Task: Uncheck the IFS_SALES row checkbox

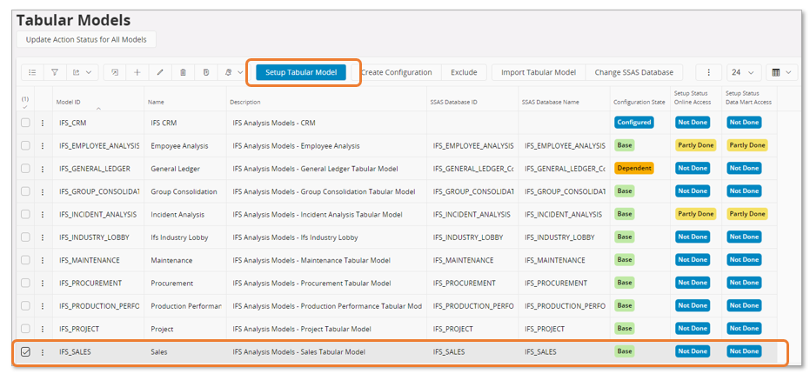Action: pyautogui.click(x=25, y=351)
